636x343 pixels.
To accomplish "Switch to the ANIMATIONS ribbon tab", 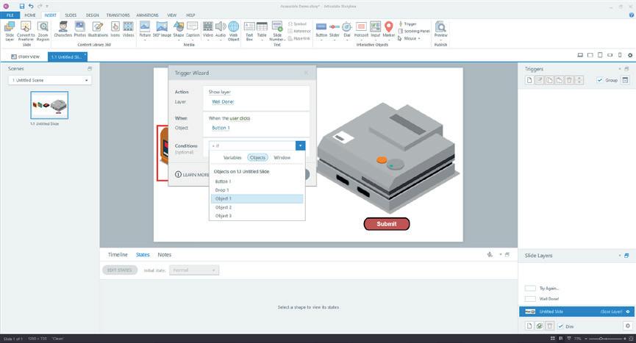I will [147, 15].
